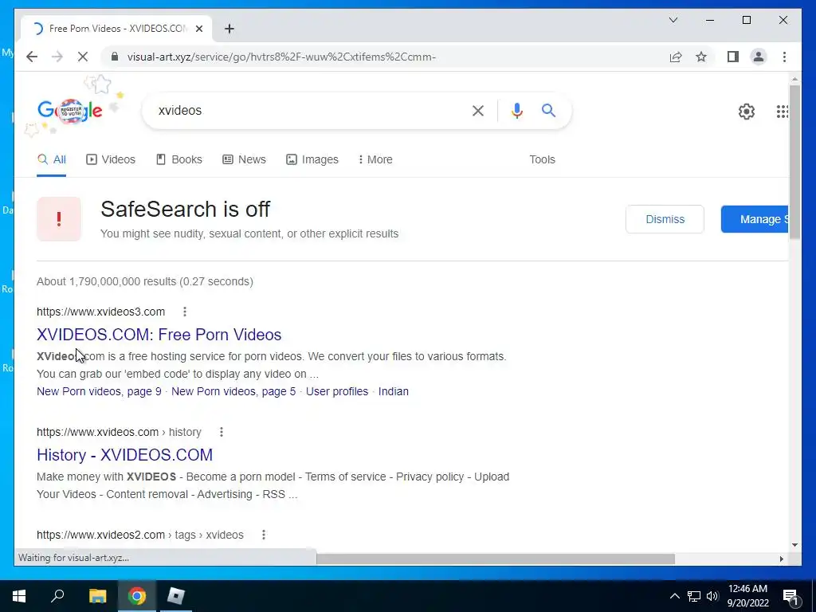Switch to the Images results tab
Image resolution: width=816 pixels, height=612 pixels.
[x=312, y=159]
